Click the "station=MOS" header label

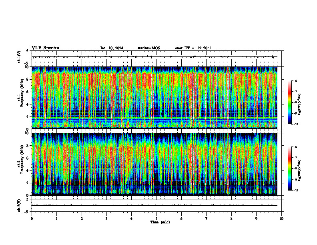pyautogui.click(x=149, y=48)
